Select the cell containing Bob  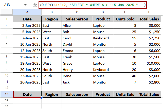tap(77, 32)
